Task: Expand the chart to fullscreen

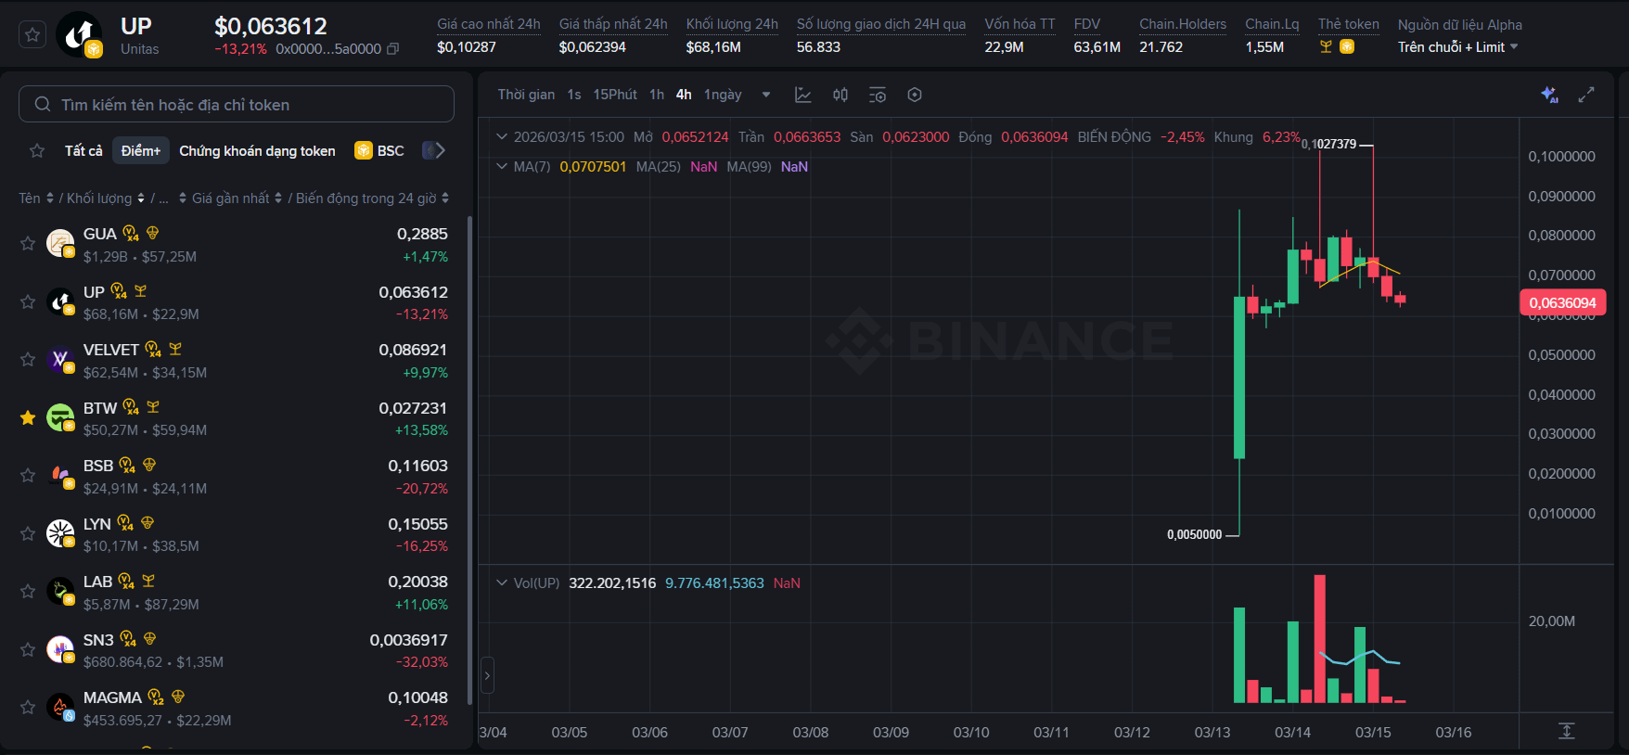Action: click(x=1586, y=95)
